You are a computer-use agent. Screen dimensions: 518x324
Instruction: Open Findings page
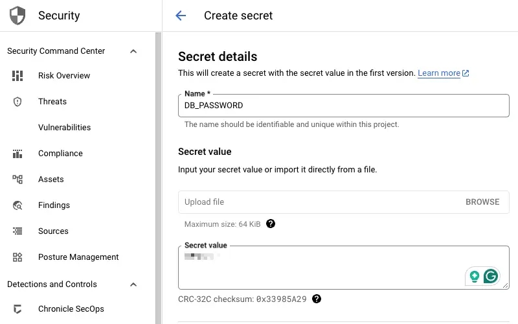pyautogui.click(x=54, y=205)
